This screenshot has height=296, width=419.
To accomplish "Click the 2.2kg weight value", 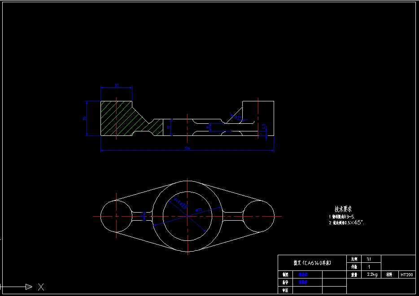I will point(372,274).
